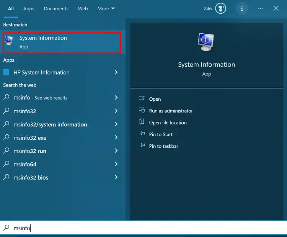
Task: Click the Pin to taskbar pin icon
Action: 142,145
